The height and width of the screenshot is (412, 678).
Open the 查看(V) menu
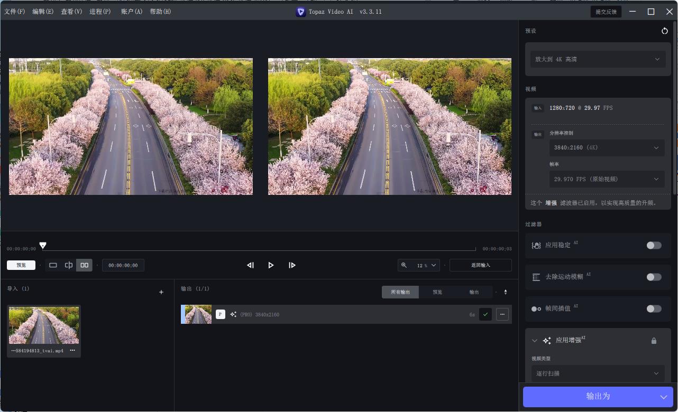coord(71,12)
